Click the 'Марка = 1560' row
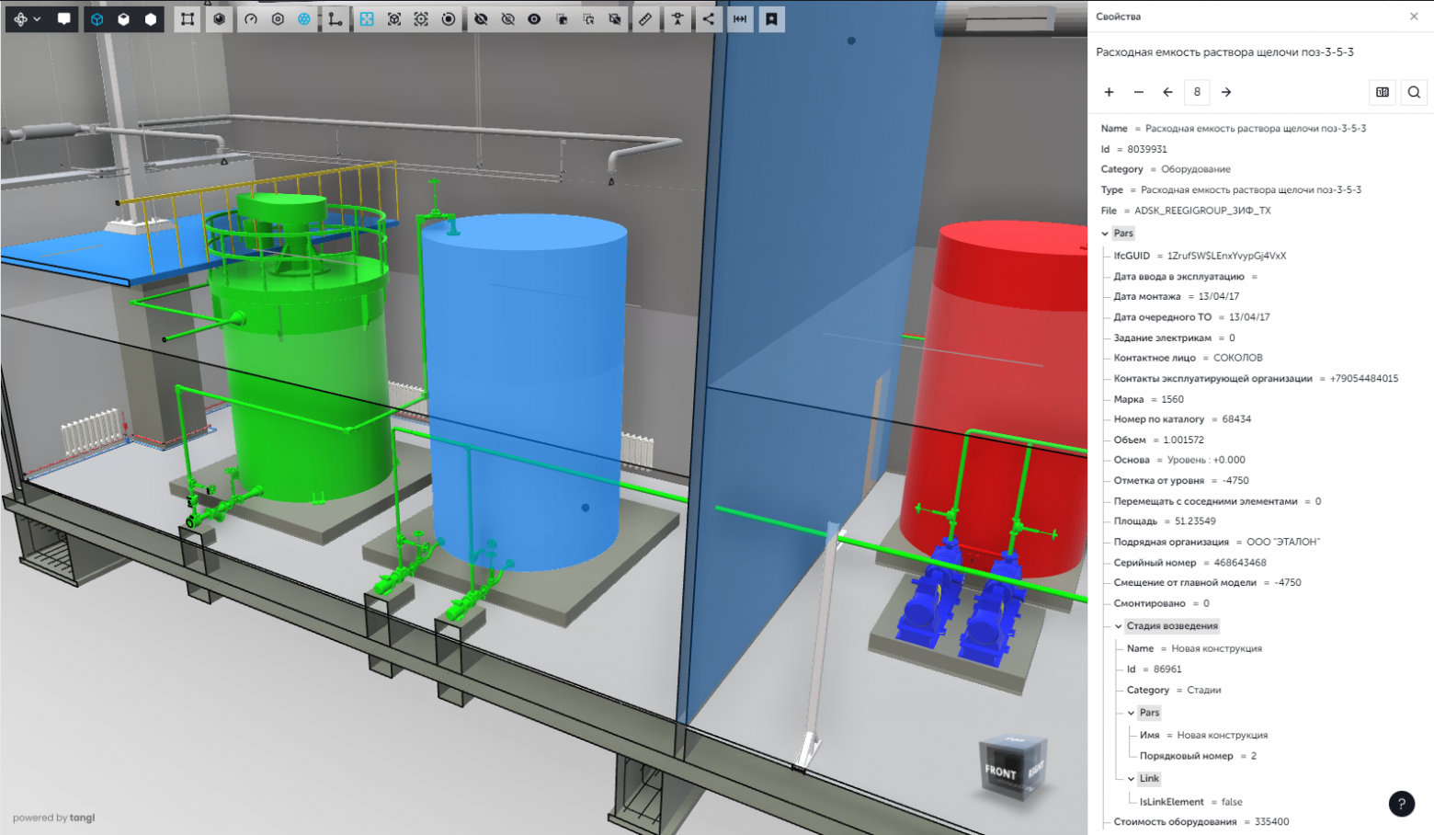 [x=1149, y=399]
